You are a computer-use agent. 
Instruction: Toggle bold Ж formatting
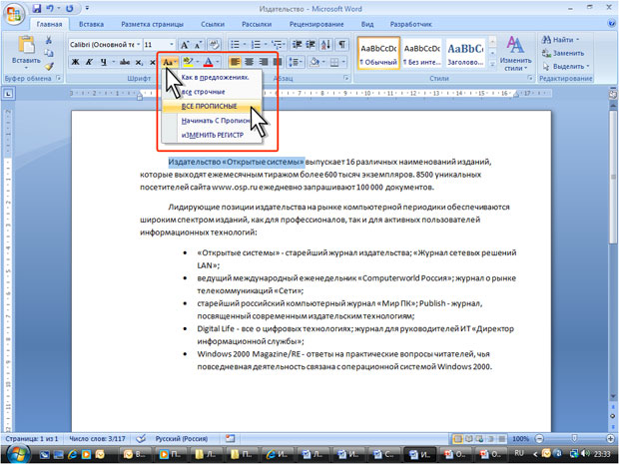pos(75,62)
